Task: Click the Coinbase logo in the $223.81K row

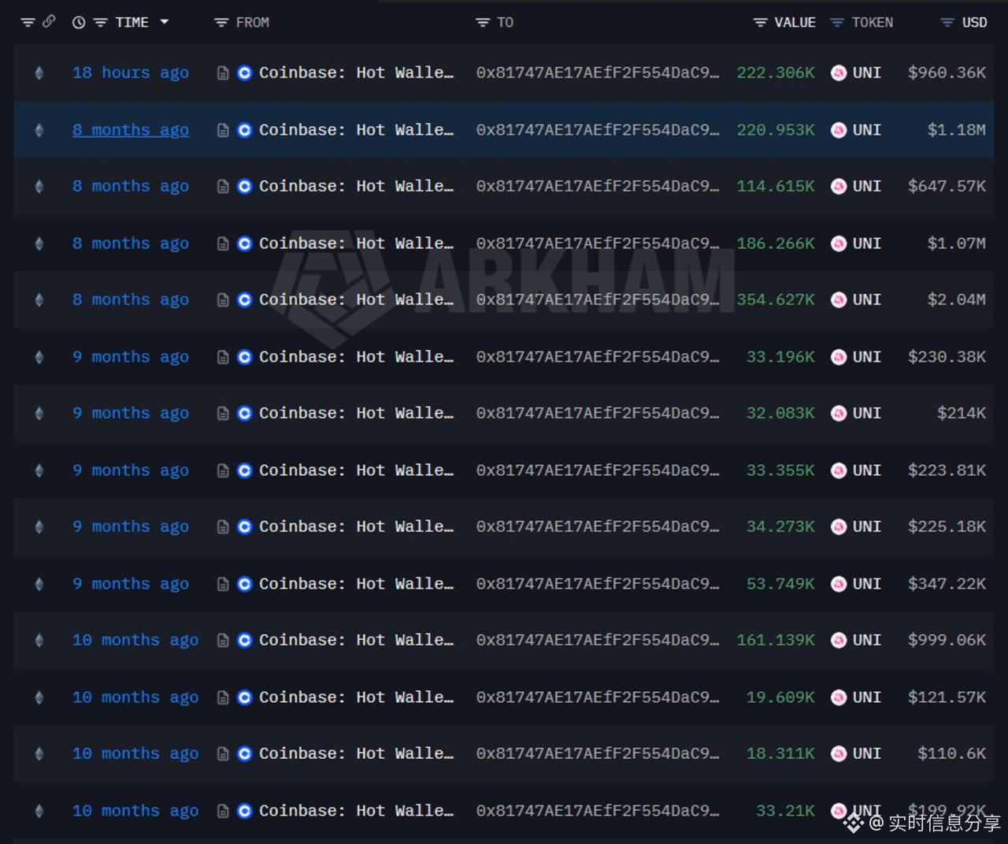Action: click(245, 470)
